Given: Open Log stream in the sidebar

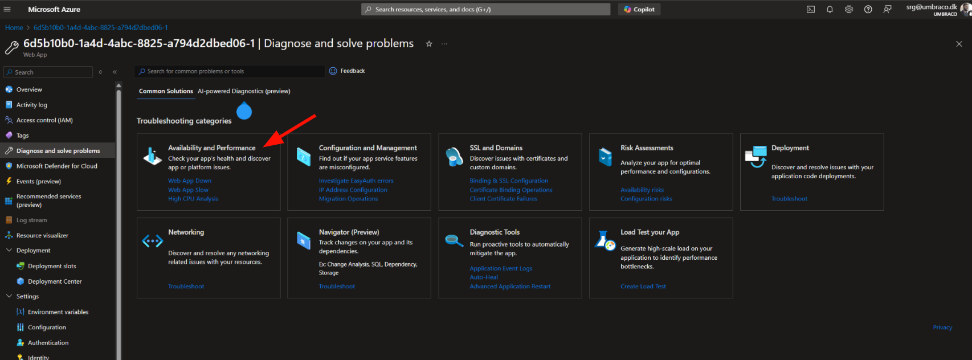Looking at the screenshot, I should (x=32, y=220).
